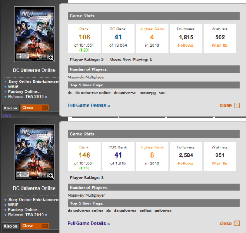The image size is (246, 233).
Task: Click Users Now Playing: 1 text
Action: tap(131, 60)
